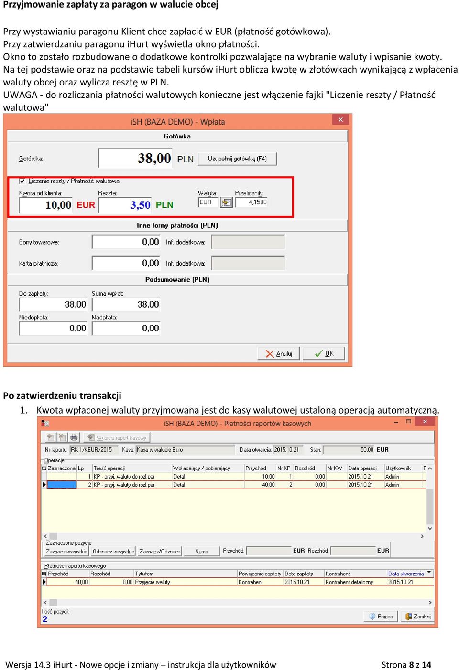Screen dimensions: 459x670
Task: Click the Waluta field containing EUR
Action: point(208,202)
